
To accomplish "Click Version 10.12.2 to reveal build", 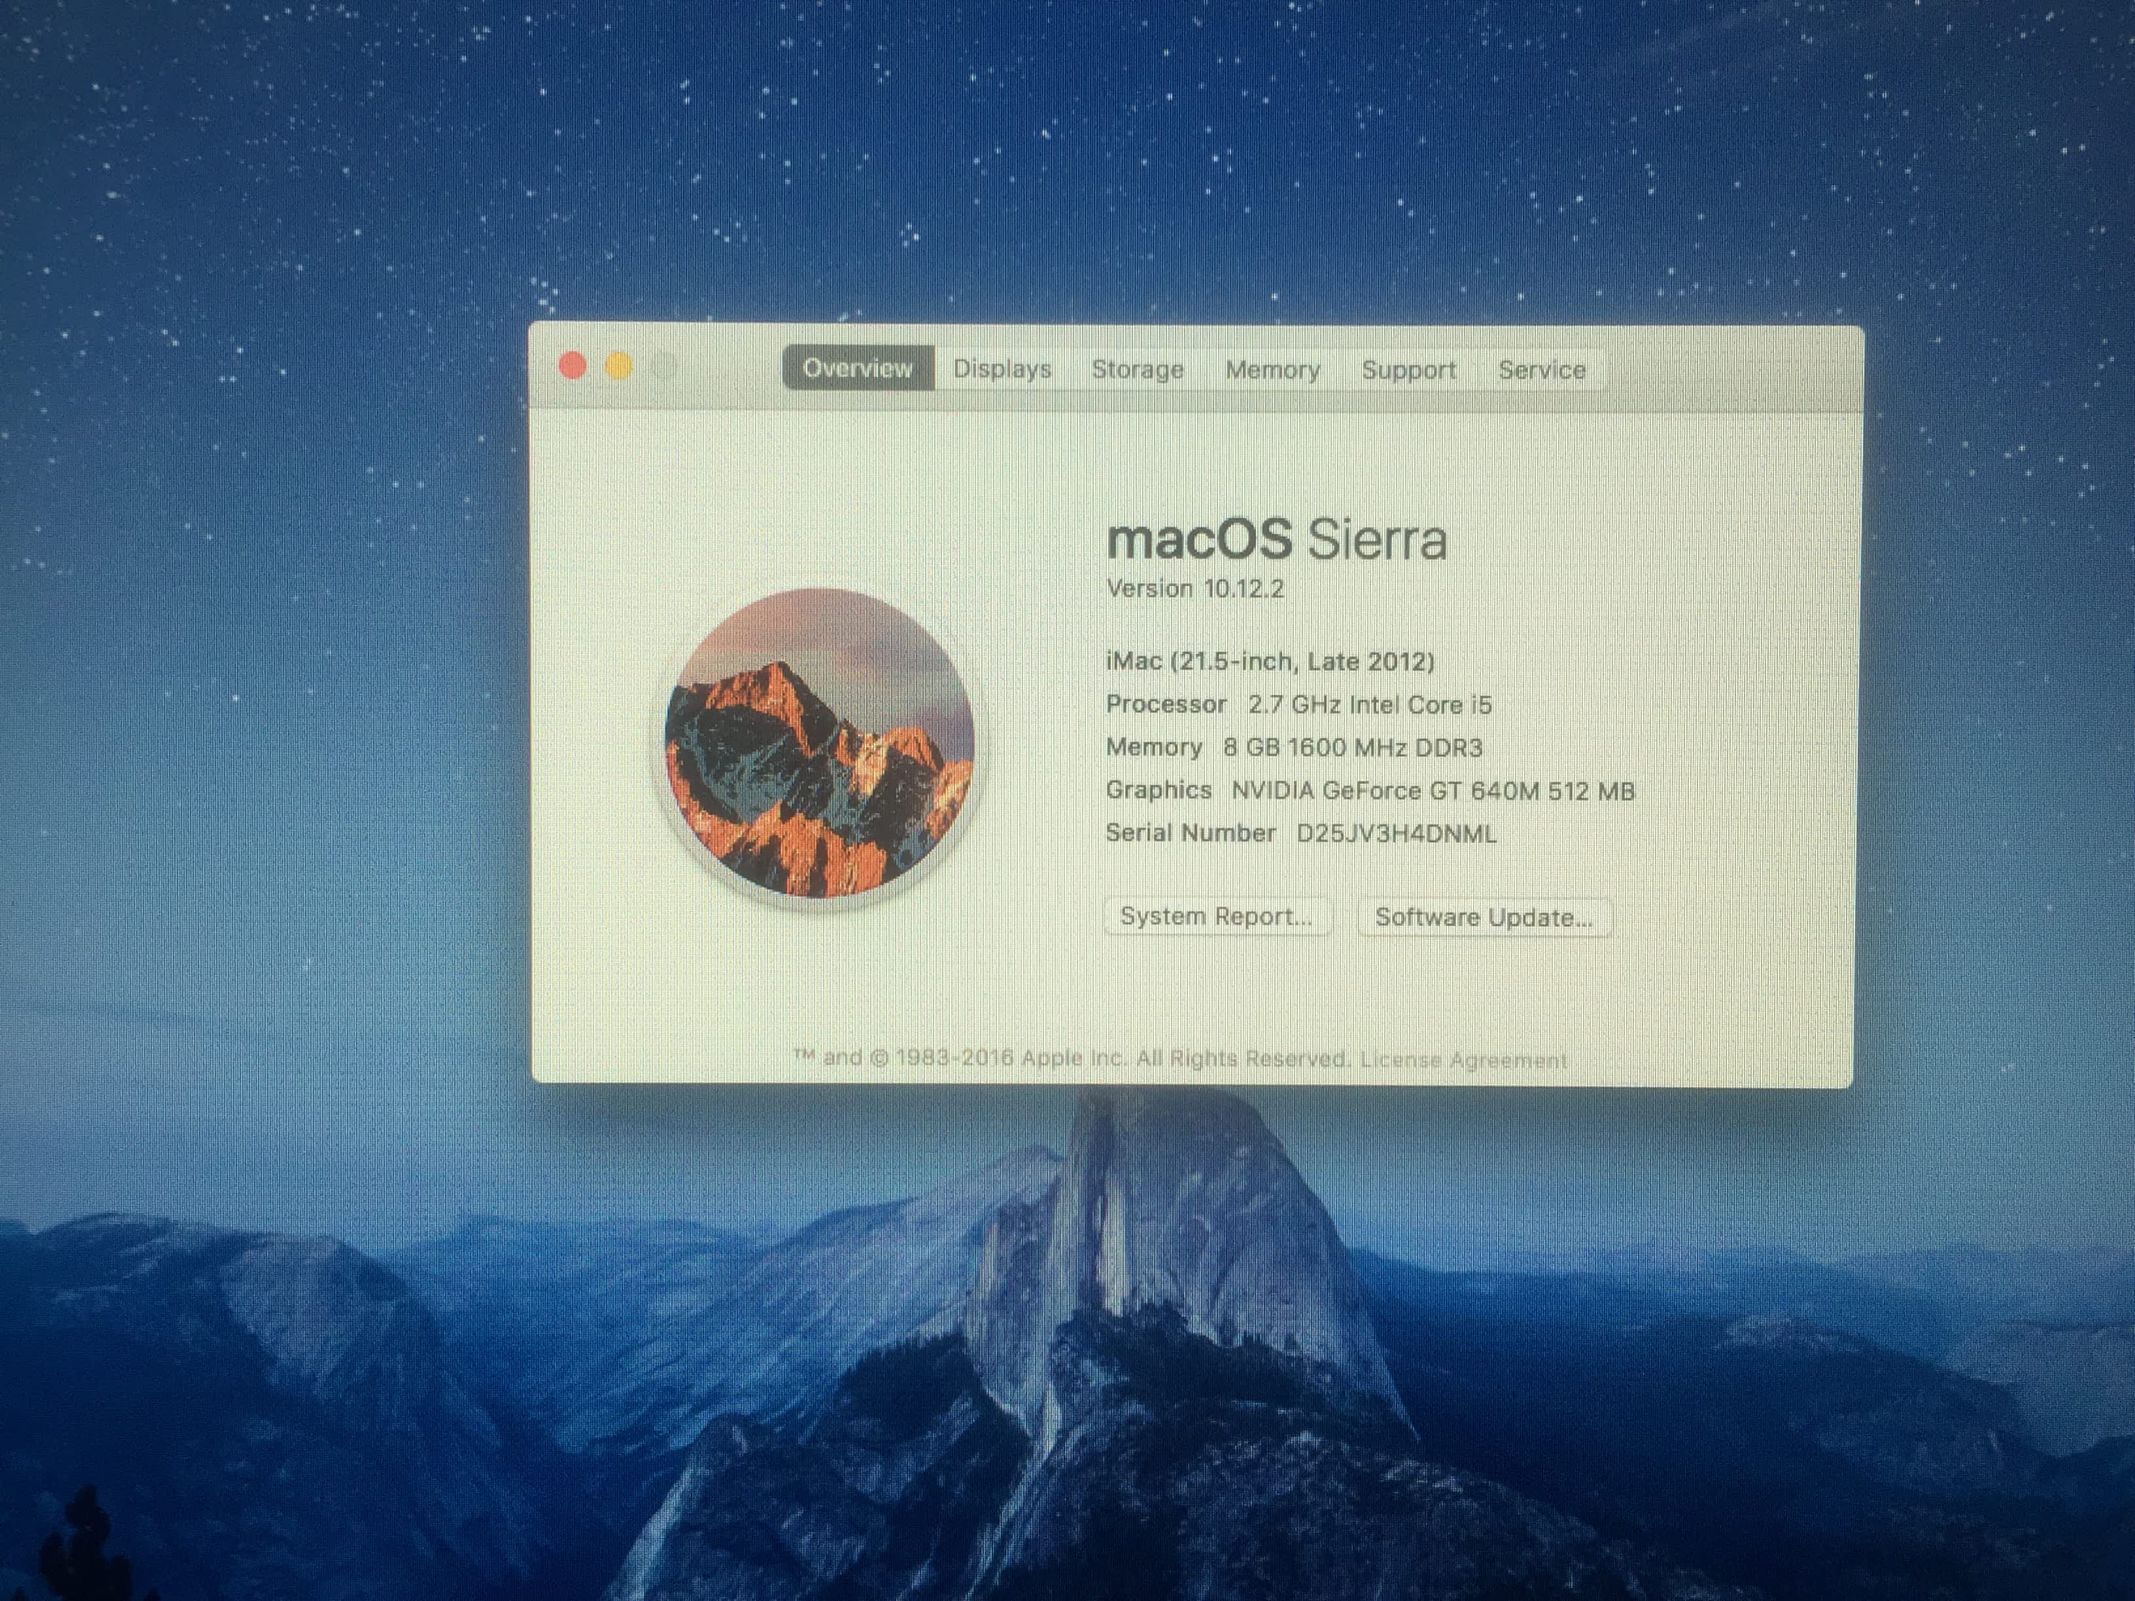I will coord(1195,589).
